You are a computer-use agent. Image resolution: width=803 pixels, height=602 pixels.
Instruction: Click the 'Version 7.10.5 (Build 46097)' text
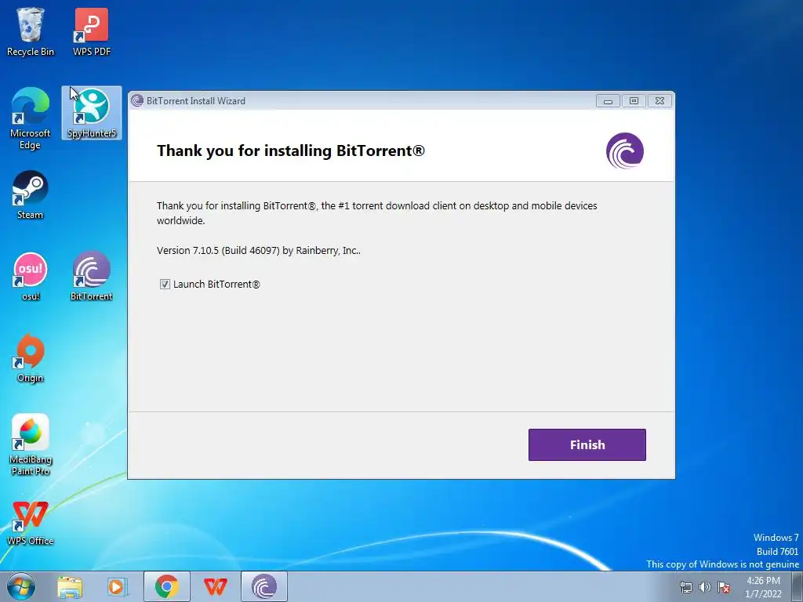point(218,251)
